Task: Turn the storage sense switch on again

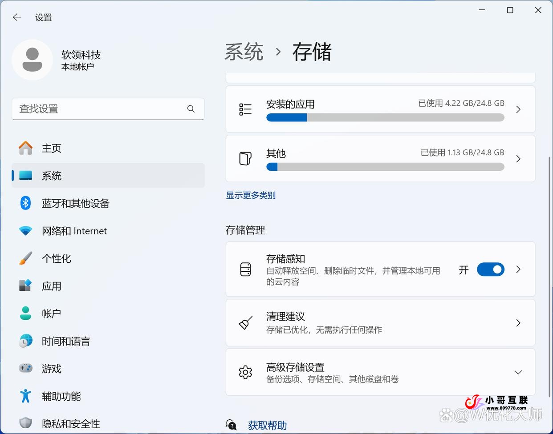Action: click(x=491, y=269)
